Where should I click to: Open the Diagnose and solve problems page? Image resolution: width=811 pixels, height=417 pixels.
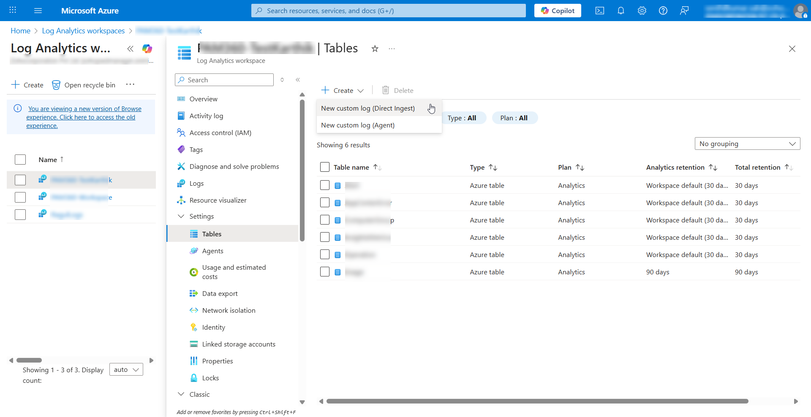(x=234, y=166)
